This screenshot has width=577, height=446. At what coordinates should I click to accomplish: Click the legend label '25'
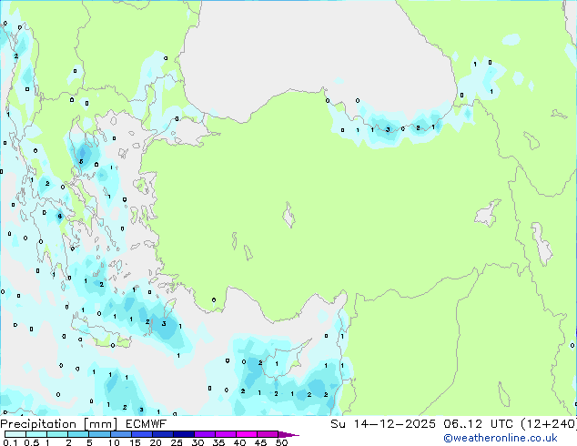(x=177, y=442)
